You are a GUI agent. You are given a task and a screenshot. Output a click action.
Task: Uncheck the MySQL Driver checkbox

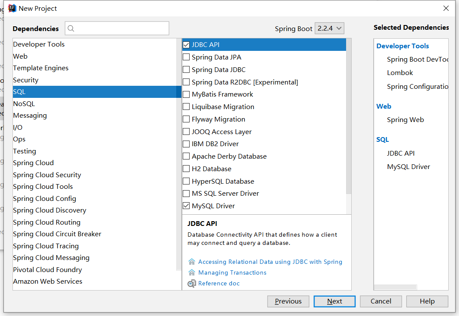click(x=186, y=206)
